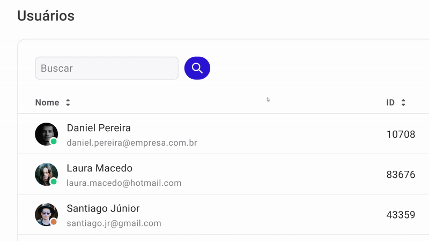The width and height of the screenshot is (429, 241).
Task: Click email daniel.pereira@empresa.com.br
Action: pyautogui.click(x=132, y=143)
